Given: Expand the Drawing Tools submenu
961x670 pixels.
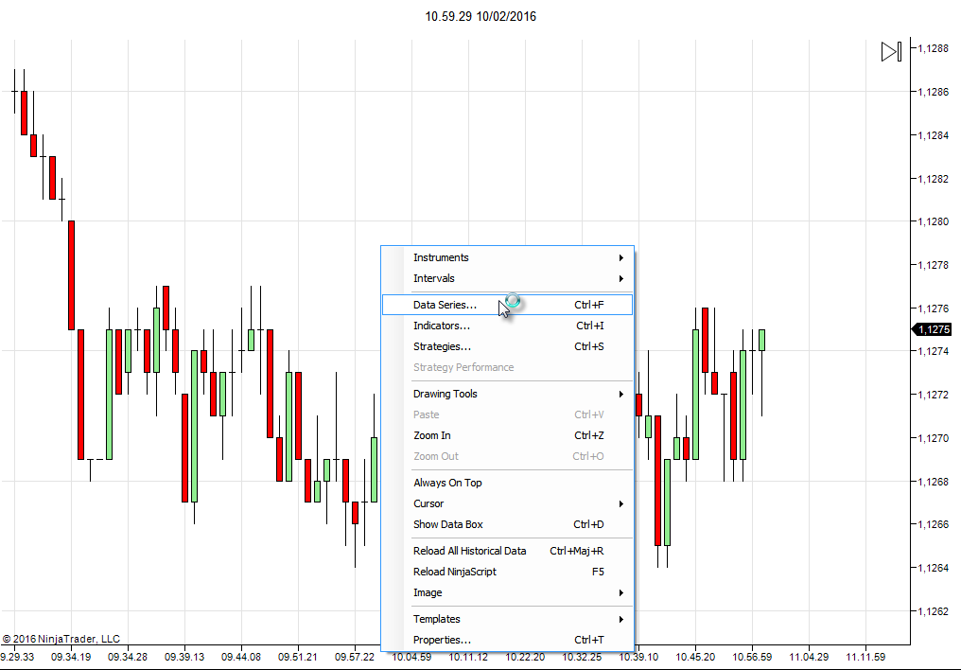Looking at the screenshot, I should coord(507,394).
